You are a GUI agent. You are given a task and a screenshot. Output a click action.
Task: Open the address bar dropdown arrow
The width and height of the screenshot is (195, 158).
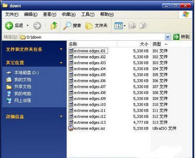(168, 37)
